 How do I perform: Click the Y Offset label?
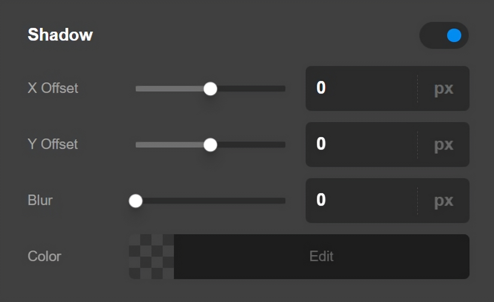tap(53, 144)
